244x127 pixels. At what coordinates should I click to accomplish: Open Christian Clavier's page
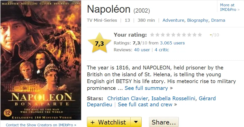click(x=127, y=98)
